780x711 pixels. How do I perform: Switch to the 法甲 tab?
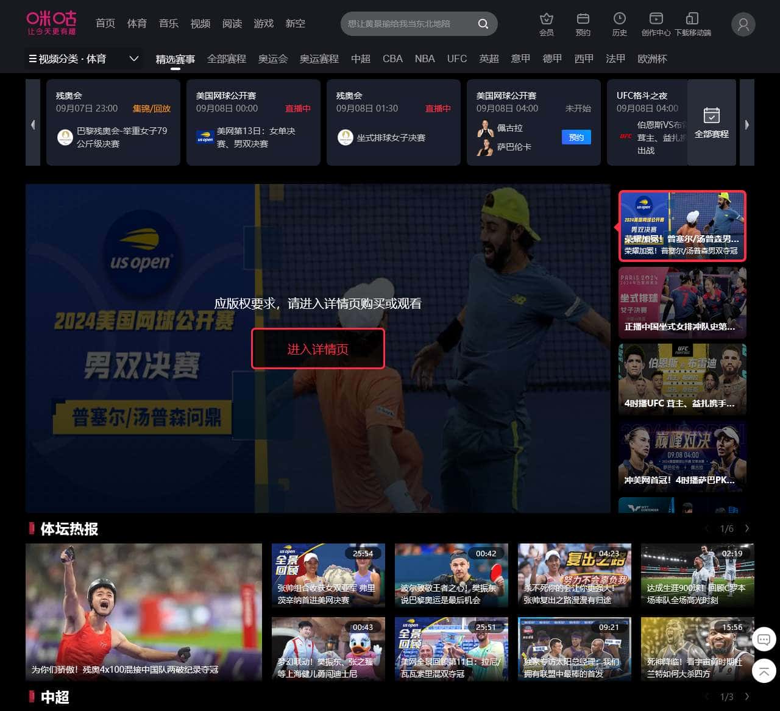coord(615,59)
